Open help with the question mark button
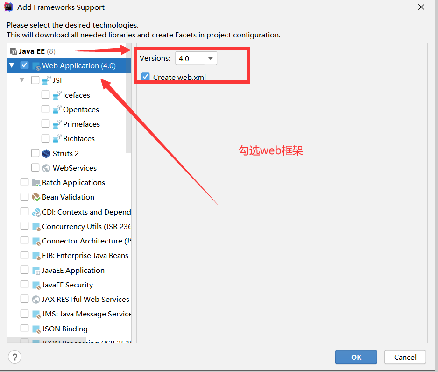The image size is (438, 372). [15, 357]
